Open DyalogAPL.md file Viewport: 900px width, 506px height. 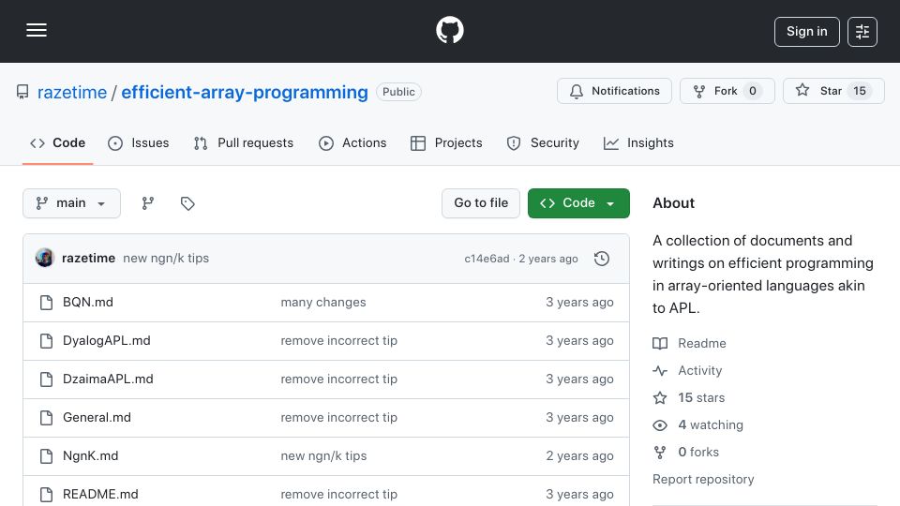(x=107, y=341)
